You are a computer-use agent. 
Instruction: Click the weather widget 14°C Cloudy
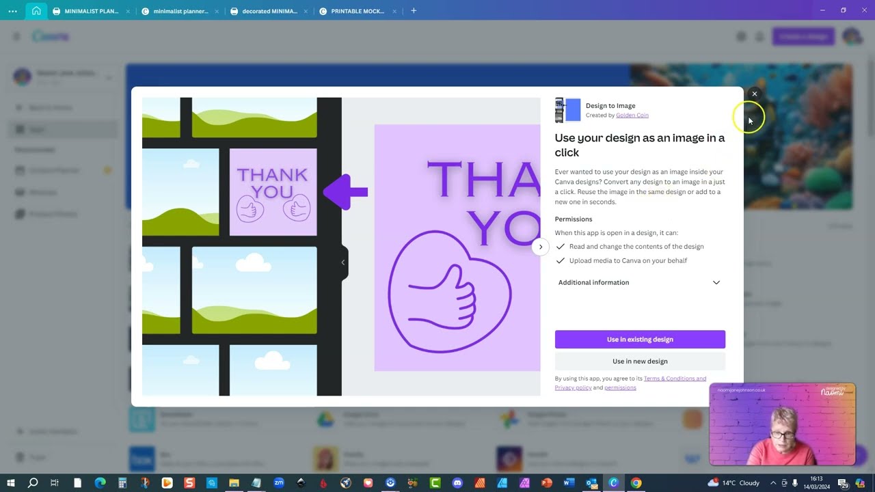(x=734, y=482)
